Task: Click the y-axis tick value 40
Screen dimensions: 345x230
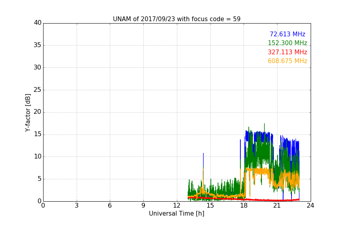Action: coord(38,23)
